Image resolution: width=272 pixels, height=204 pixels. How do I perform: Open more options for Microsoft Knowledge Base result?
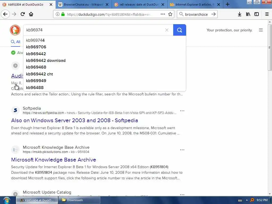182,150
